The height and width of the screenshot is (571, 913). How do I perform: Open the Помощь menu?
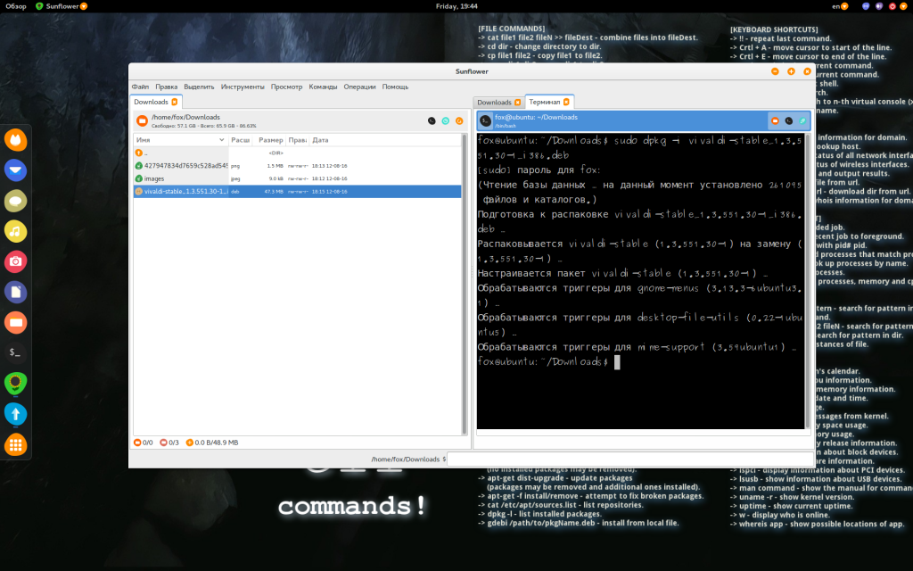(395, 87)
